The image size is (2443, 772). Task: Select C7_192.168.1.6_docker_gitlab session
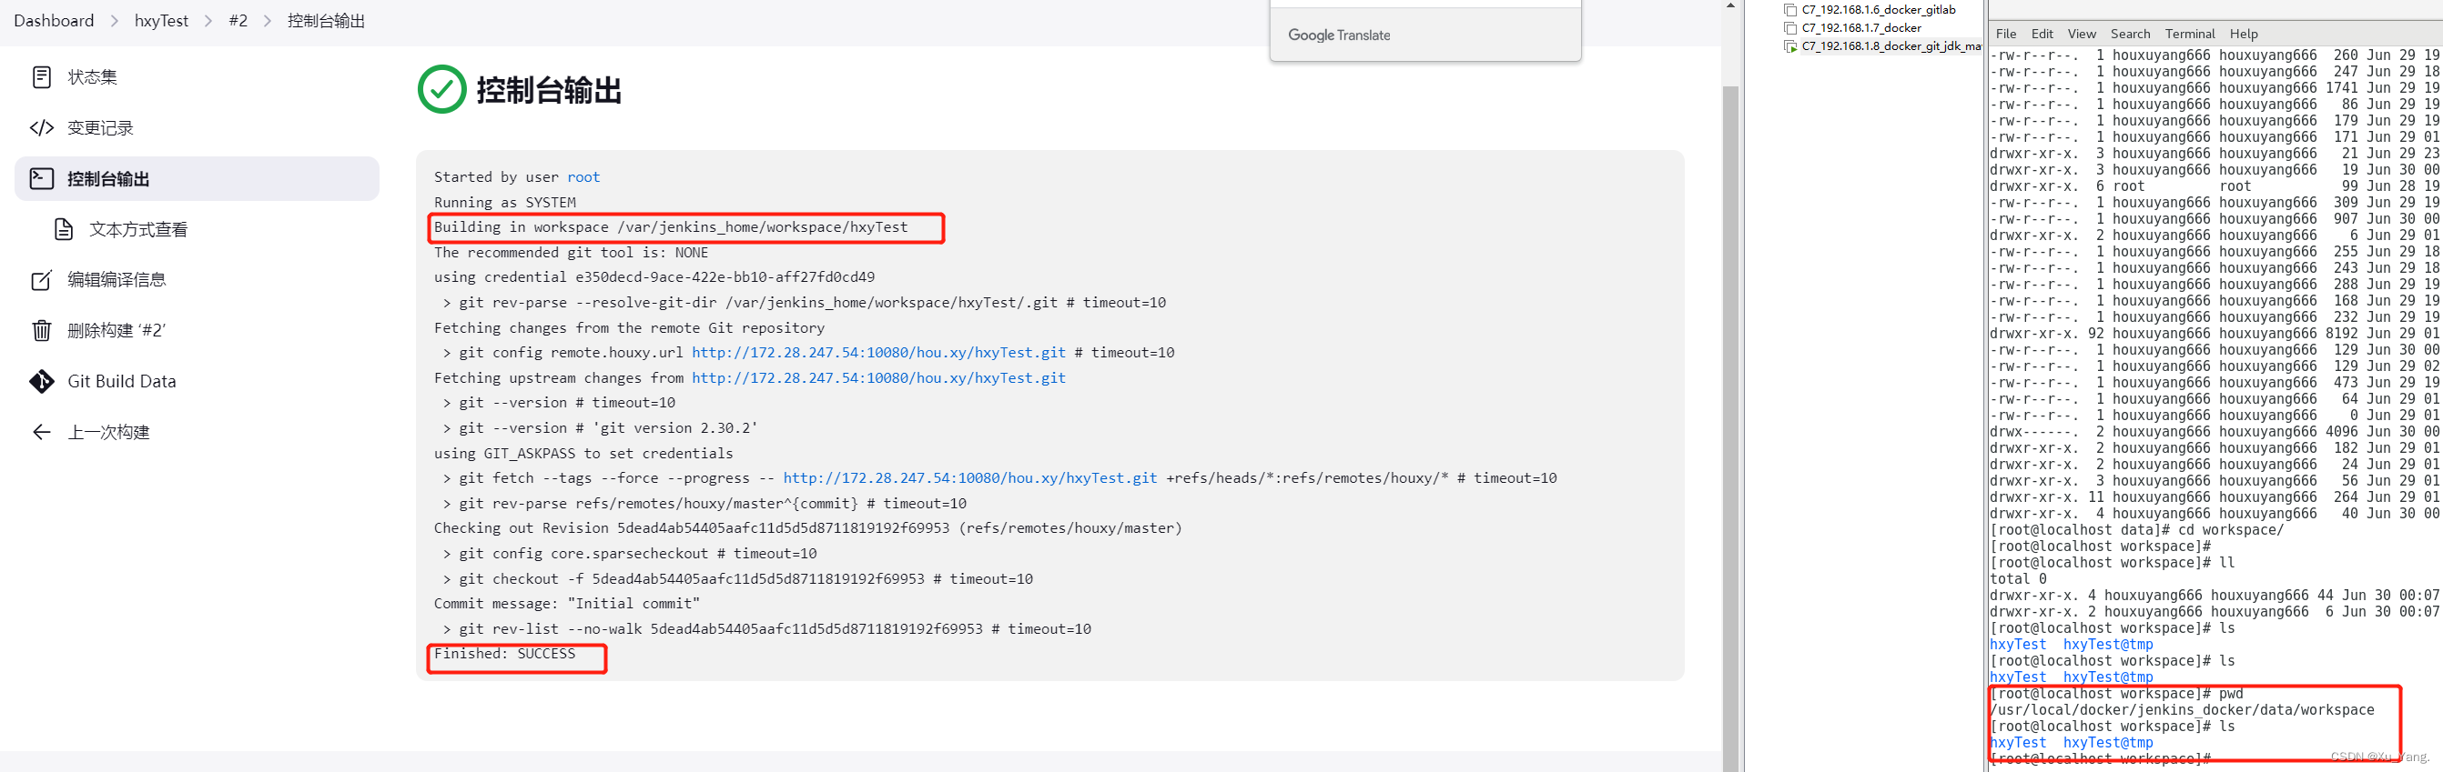[1878, 10]
